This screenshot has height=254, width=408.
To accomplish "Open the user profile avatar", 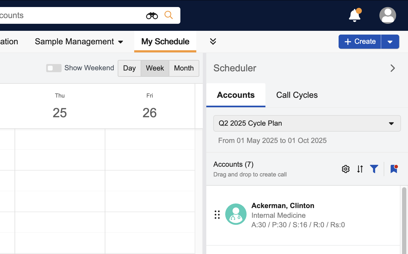I will pos(387,15).
